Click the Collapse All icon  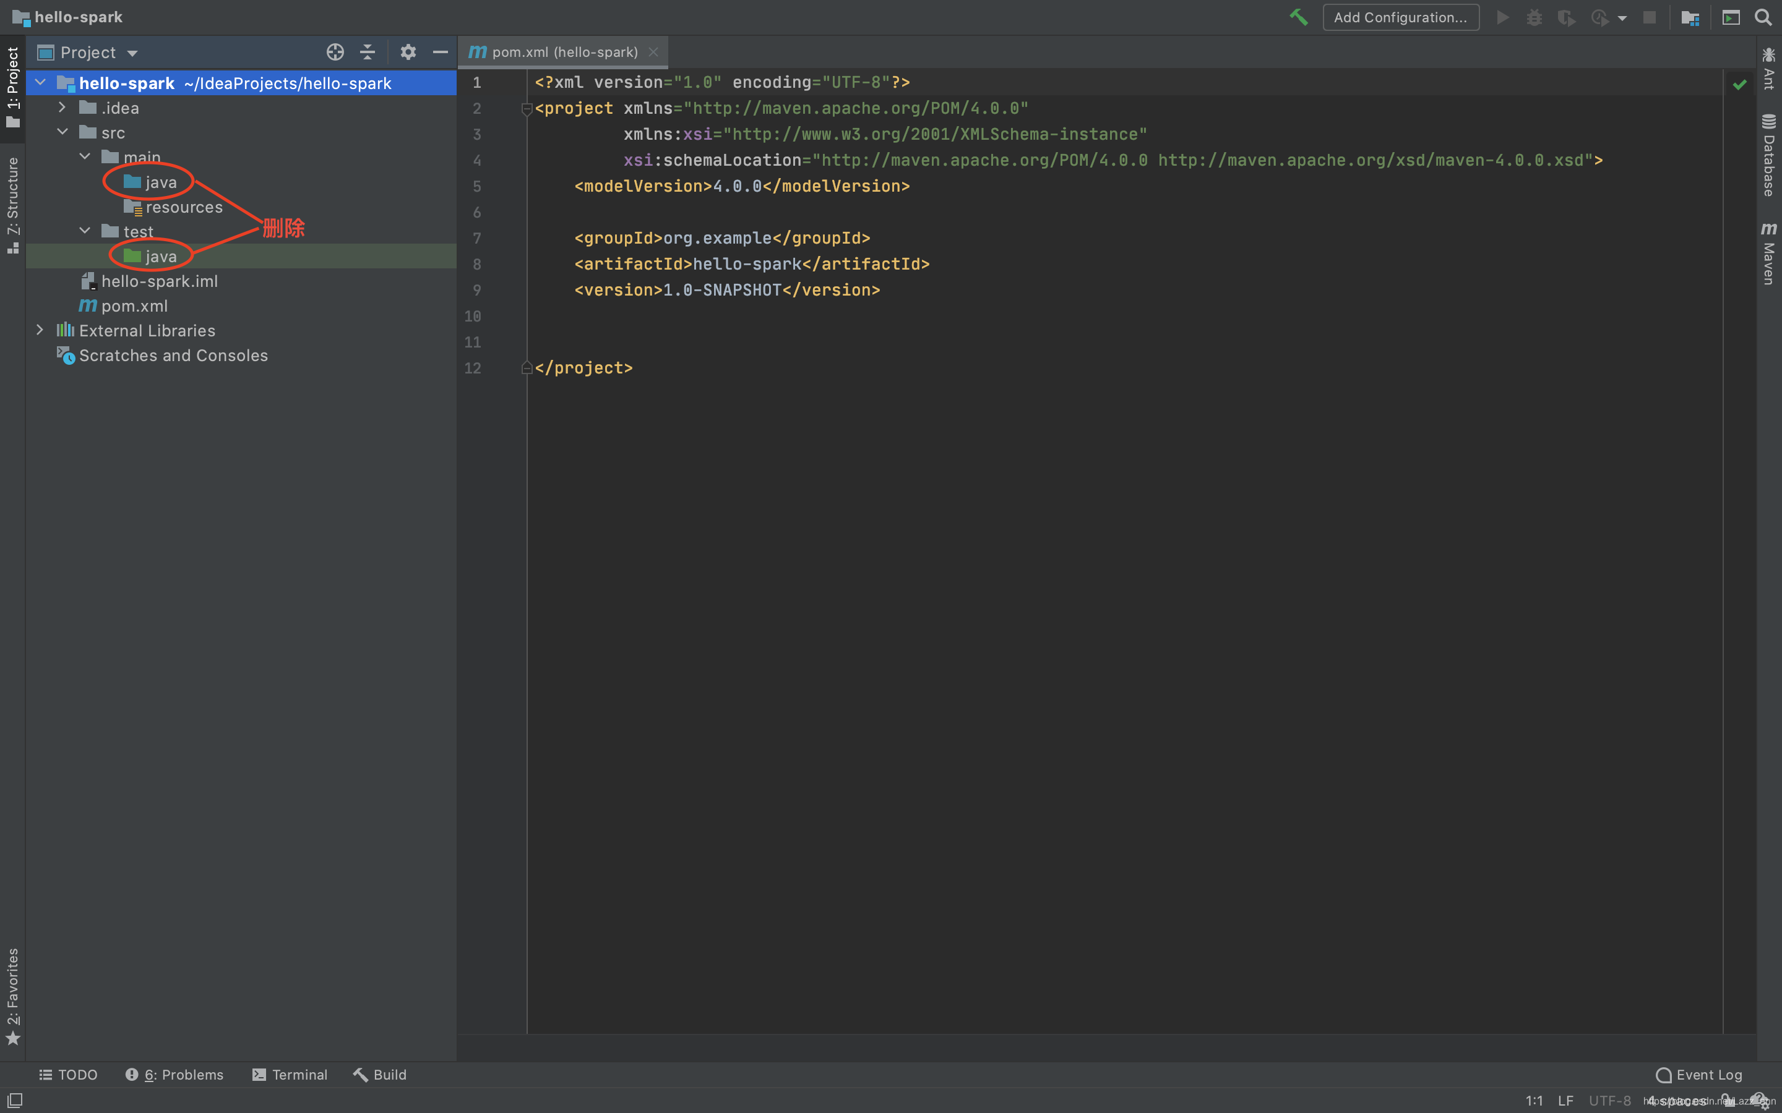pyautogui.click(x=368, y=53)
